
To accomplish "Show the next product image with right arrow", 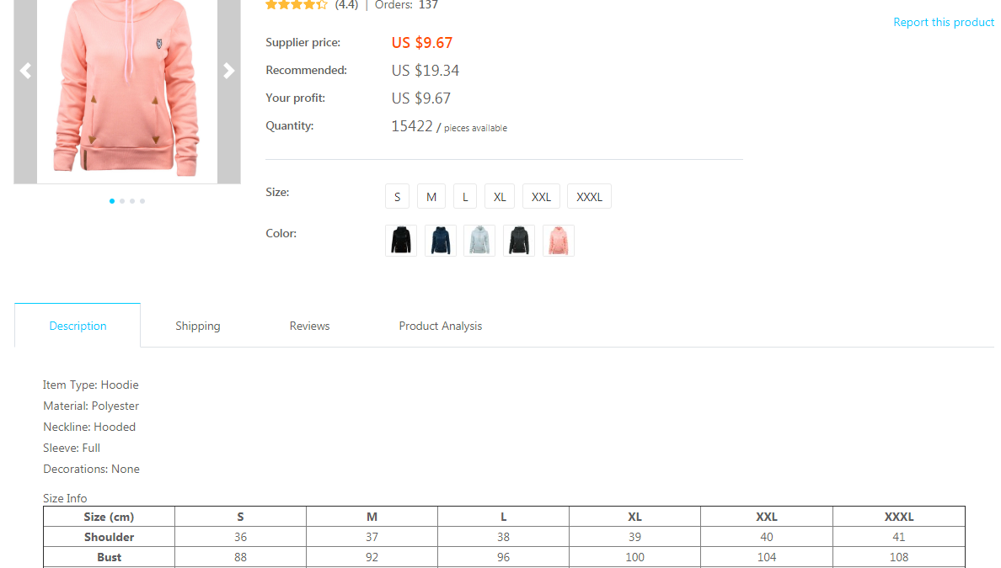I will pos(228,71).
